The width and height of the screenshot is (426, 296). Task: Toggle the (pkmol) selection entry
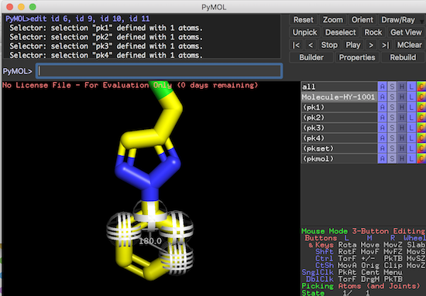339,159
